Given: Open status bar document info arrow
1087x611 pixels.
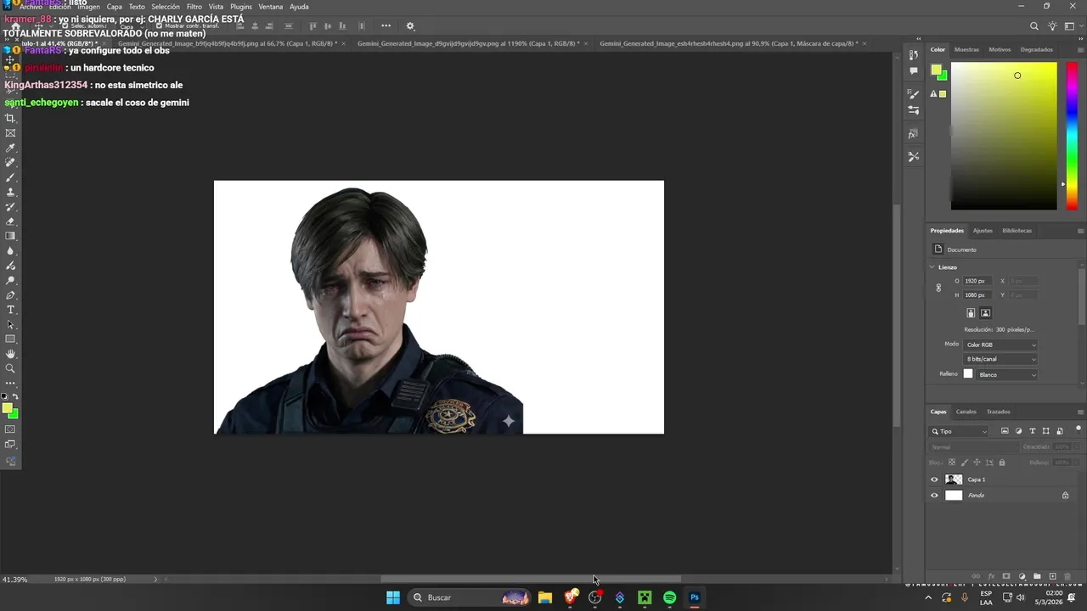Looking at the screenshot, I should point(155,580).
